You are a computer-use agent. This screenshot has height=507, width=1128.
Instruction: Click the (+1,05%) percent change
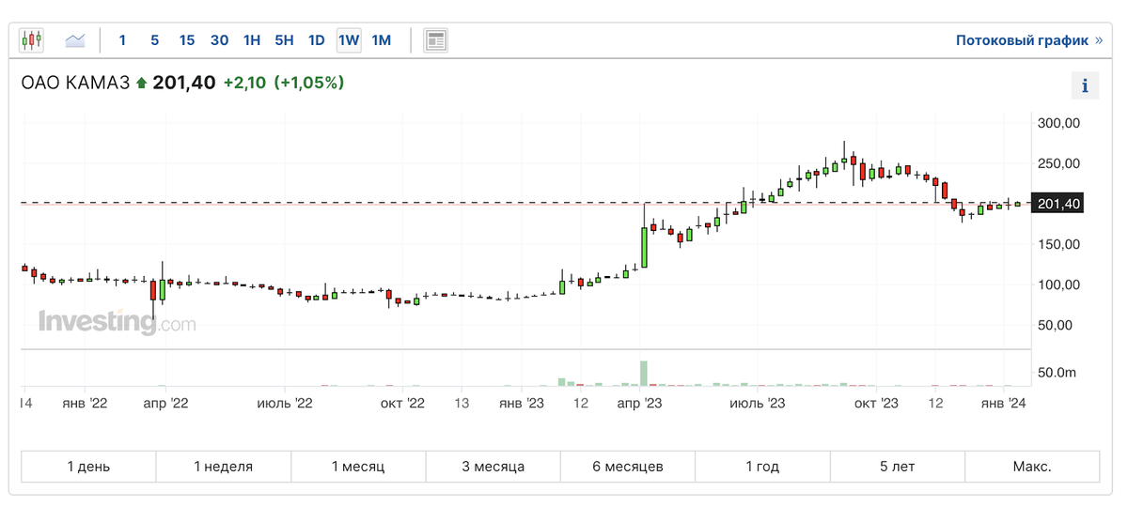309,83
